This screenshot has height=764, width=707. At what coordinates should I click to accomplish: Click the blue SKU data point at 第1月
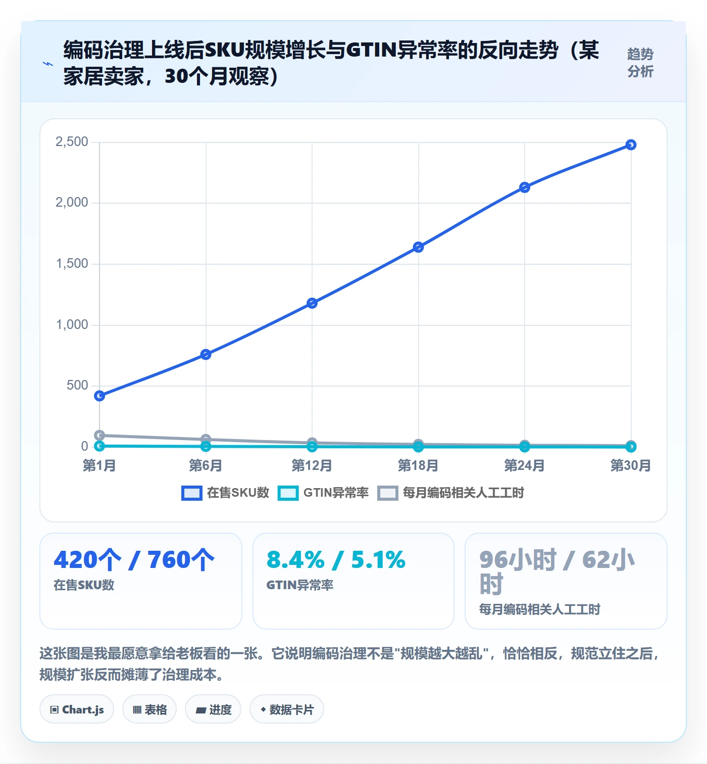click(x=99, y=396)
